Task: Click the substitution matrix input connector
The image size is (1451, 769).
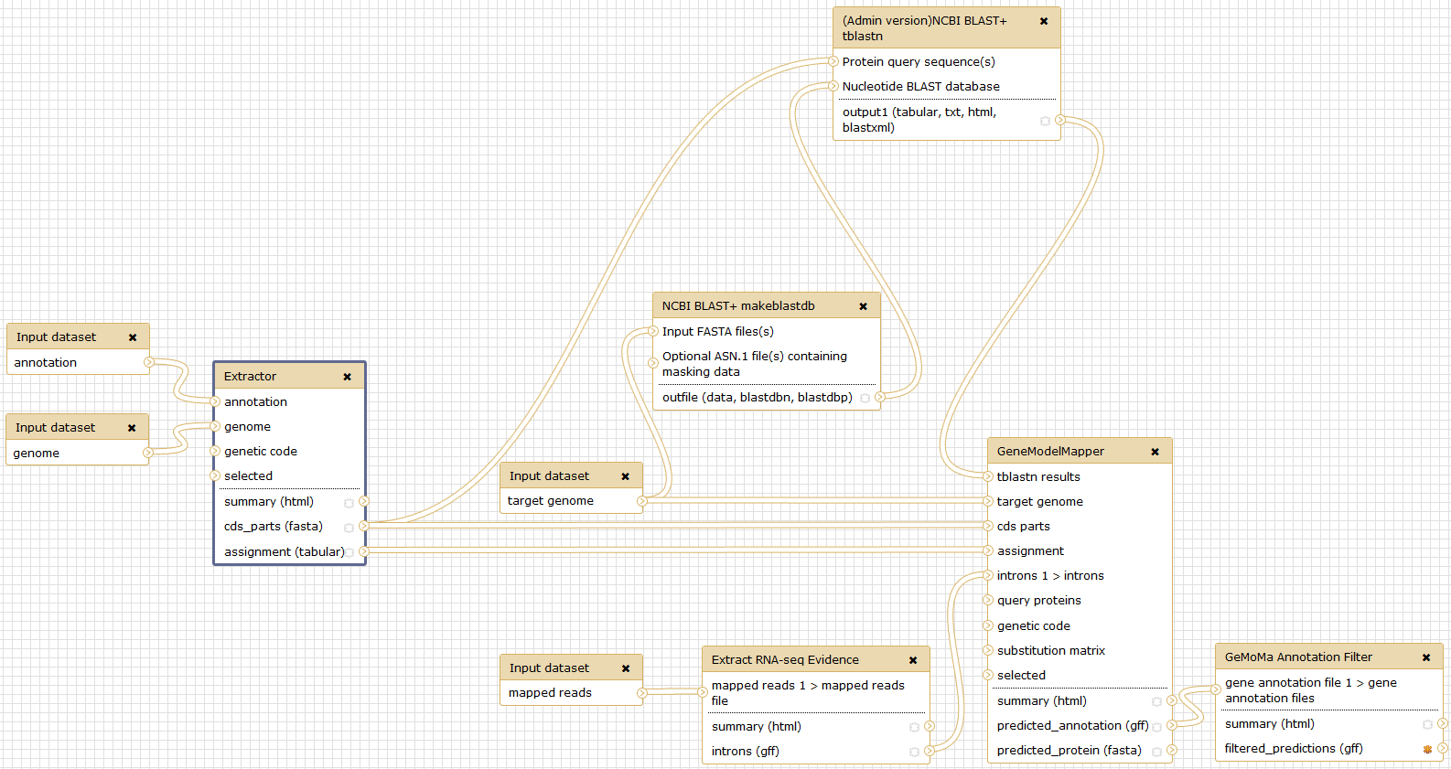Action: pos(988,651)
